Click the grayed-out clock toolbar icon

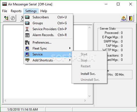13,18
